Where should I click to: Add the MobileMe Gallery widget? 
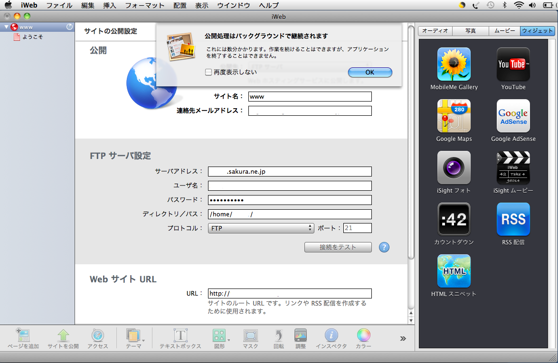(454, 64)
